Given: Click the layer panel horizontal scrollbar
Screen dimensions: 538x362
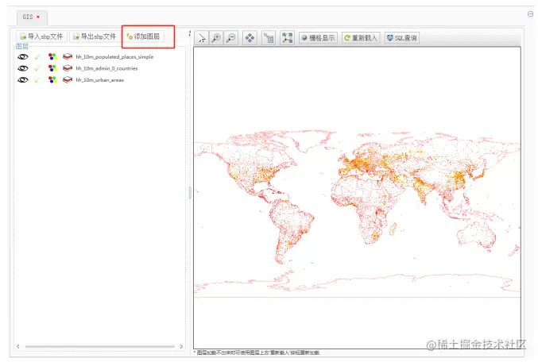Looking at the screenshot, I should (x=99, y=347).
